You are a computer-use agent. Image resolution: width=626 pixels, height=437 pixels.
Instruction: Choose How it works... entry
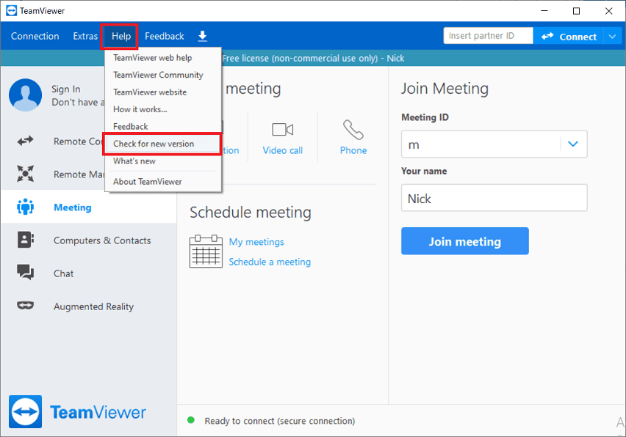coord(162,109)
